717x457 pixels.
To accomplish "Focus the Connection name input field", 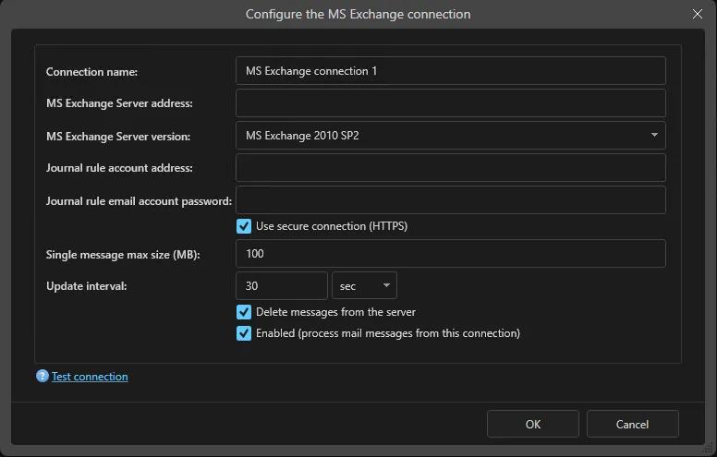I will click(x=450, y=71).
